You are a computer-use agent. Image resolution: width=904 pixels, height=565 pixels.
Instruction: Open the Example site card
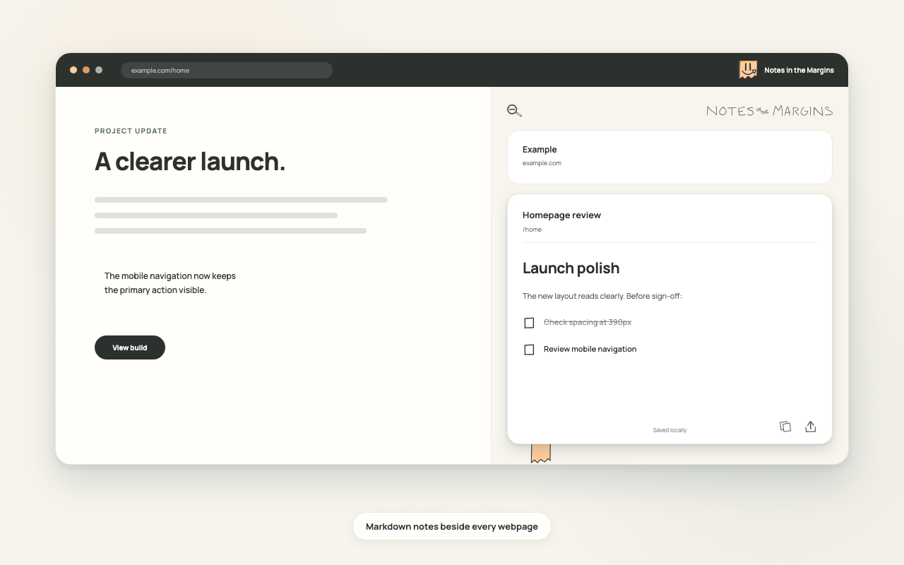(670, 157)
